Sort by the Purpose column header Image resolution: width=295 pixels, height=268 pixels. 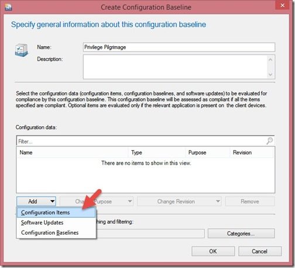[208, 152]
